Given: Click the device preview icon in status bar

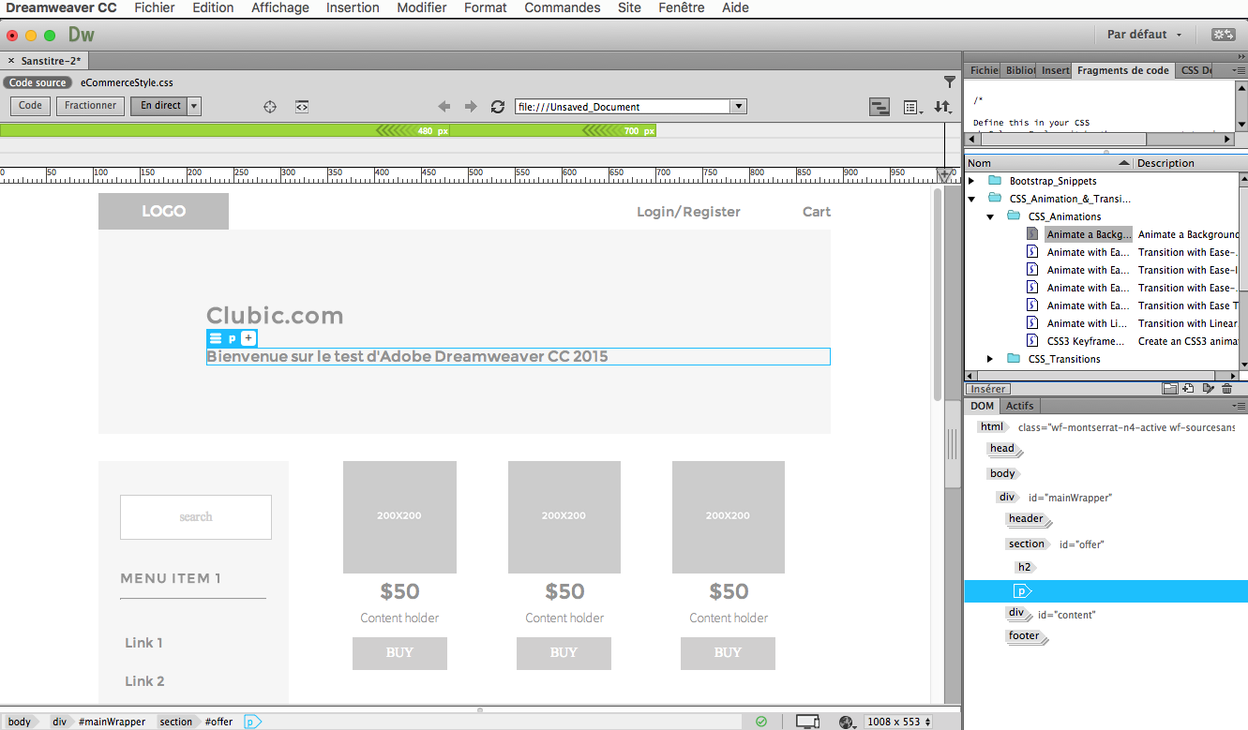Looking at the screenshot, I should pos(807,722).
